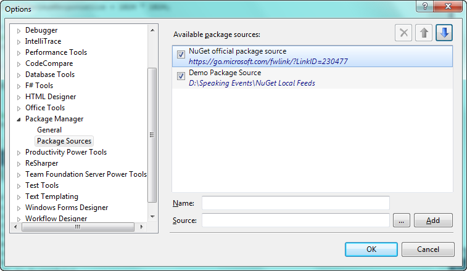
Task: Uncheck the NuGet official package source checkbox
Action: 181,55
